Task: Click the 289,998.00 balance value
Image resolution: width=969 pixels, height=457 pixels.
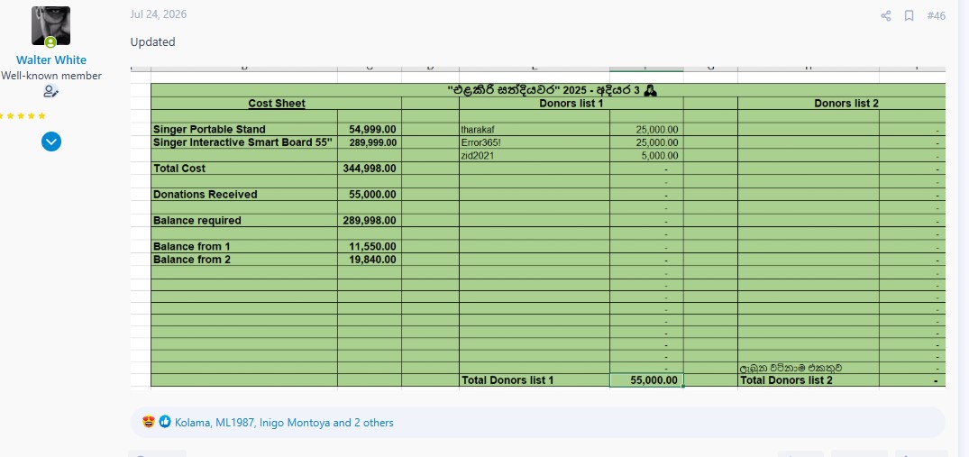Action: 370,221
